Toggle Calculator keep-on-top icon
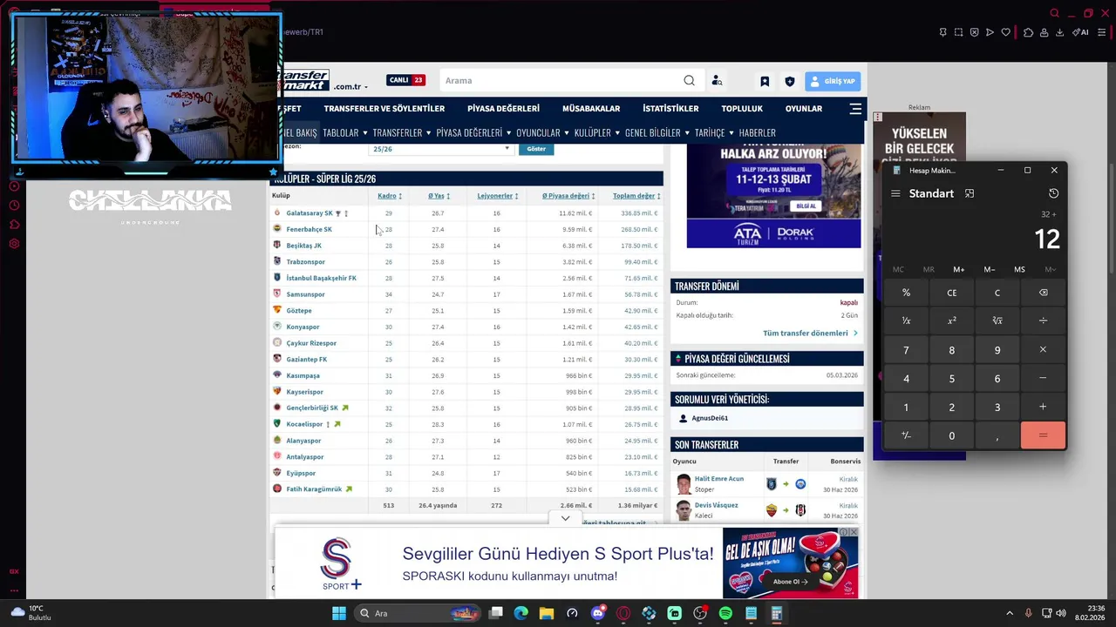Screen dimensions: 1116x627 (970, 193)
